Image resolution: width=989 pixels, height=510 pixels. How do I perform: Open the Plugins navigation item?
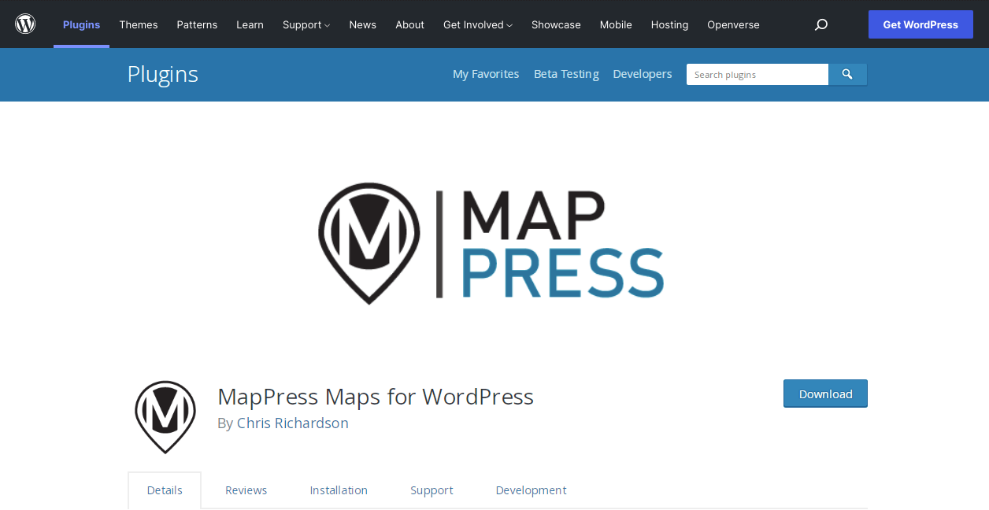(81, 24)
